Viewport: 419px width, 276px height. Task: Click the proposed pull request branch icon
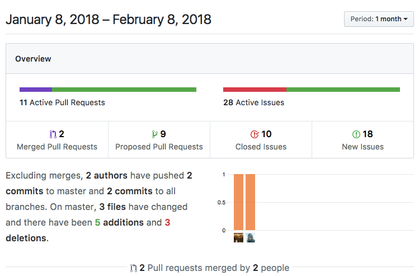(x=155, y=134)
